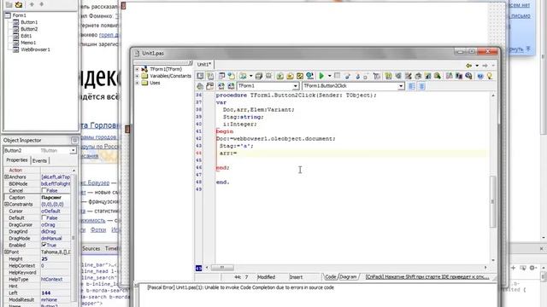Viewport: 547px width, 307px height.
Task: Expand the Uses node in structure tree
Action: (137, 83)
